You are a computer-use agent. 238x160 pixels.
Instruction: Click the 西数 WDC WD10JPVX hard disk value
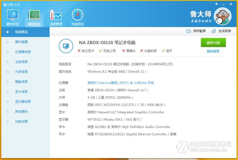pyautogui.click(x=126, y=105)
